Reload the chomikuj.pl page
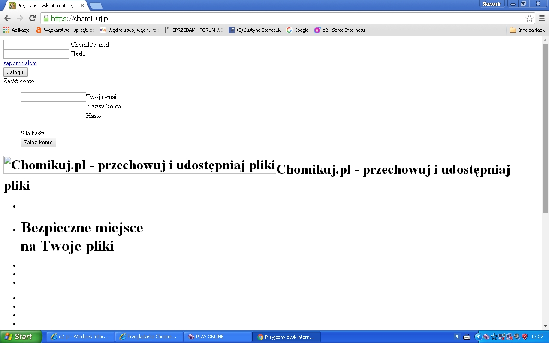The image size is (549, 343). 32,18
